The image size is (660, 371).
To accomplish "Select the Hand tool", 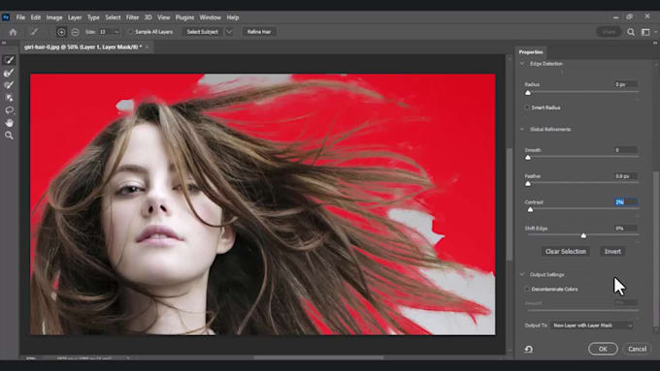I will pyautogui.click(x=9, y=123).
